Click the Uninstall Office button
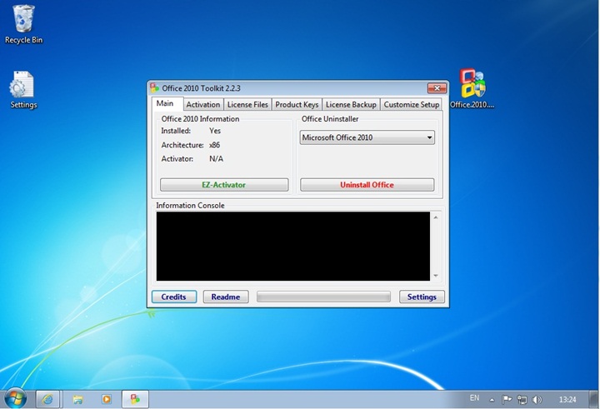The image size is (600, 409). pos(367,185)
